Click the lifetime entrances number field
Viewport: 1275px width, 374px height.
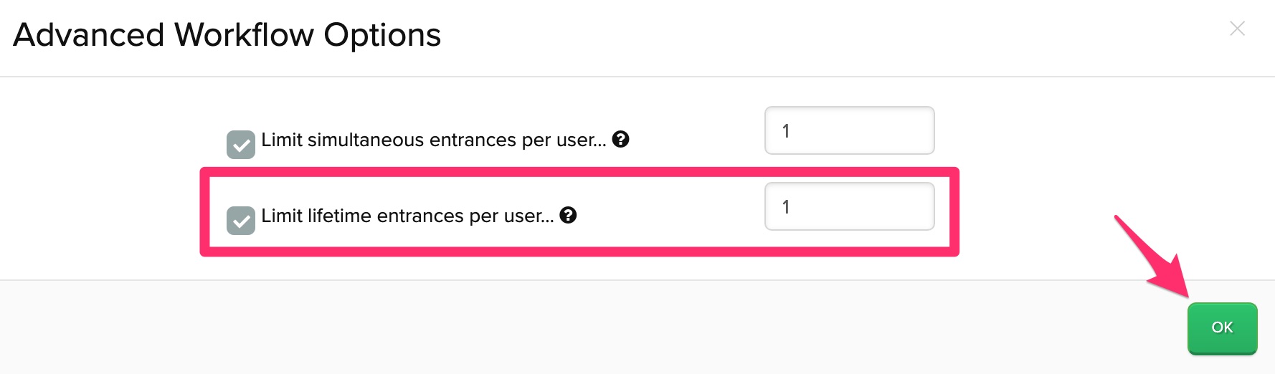[850, 206]
